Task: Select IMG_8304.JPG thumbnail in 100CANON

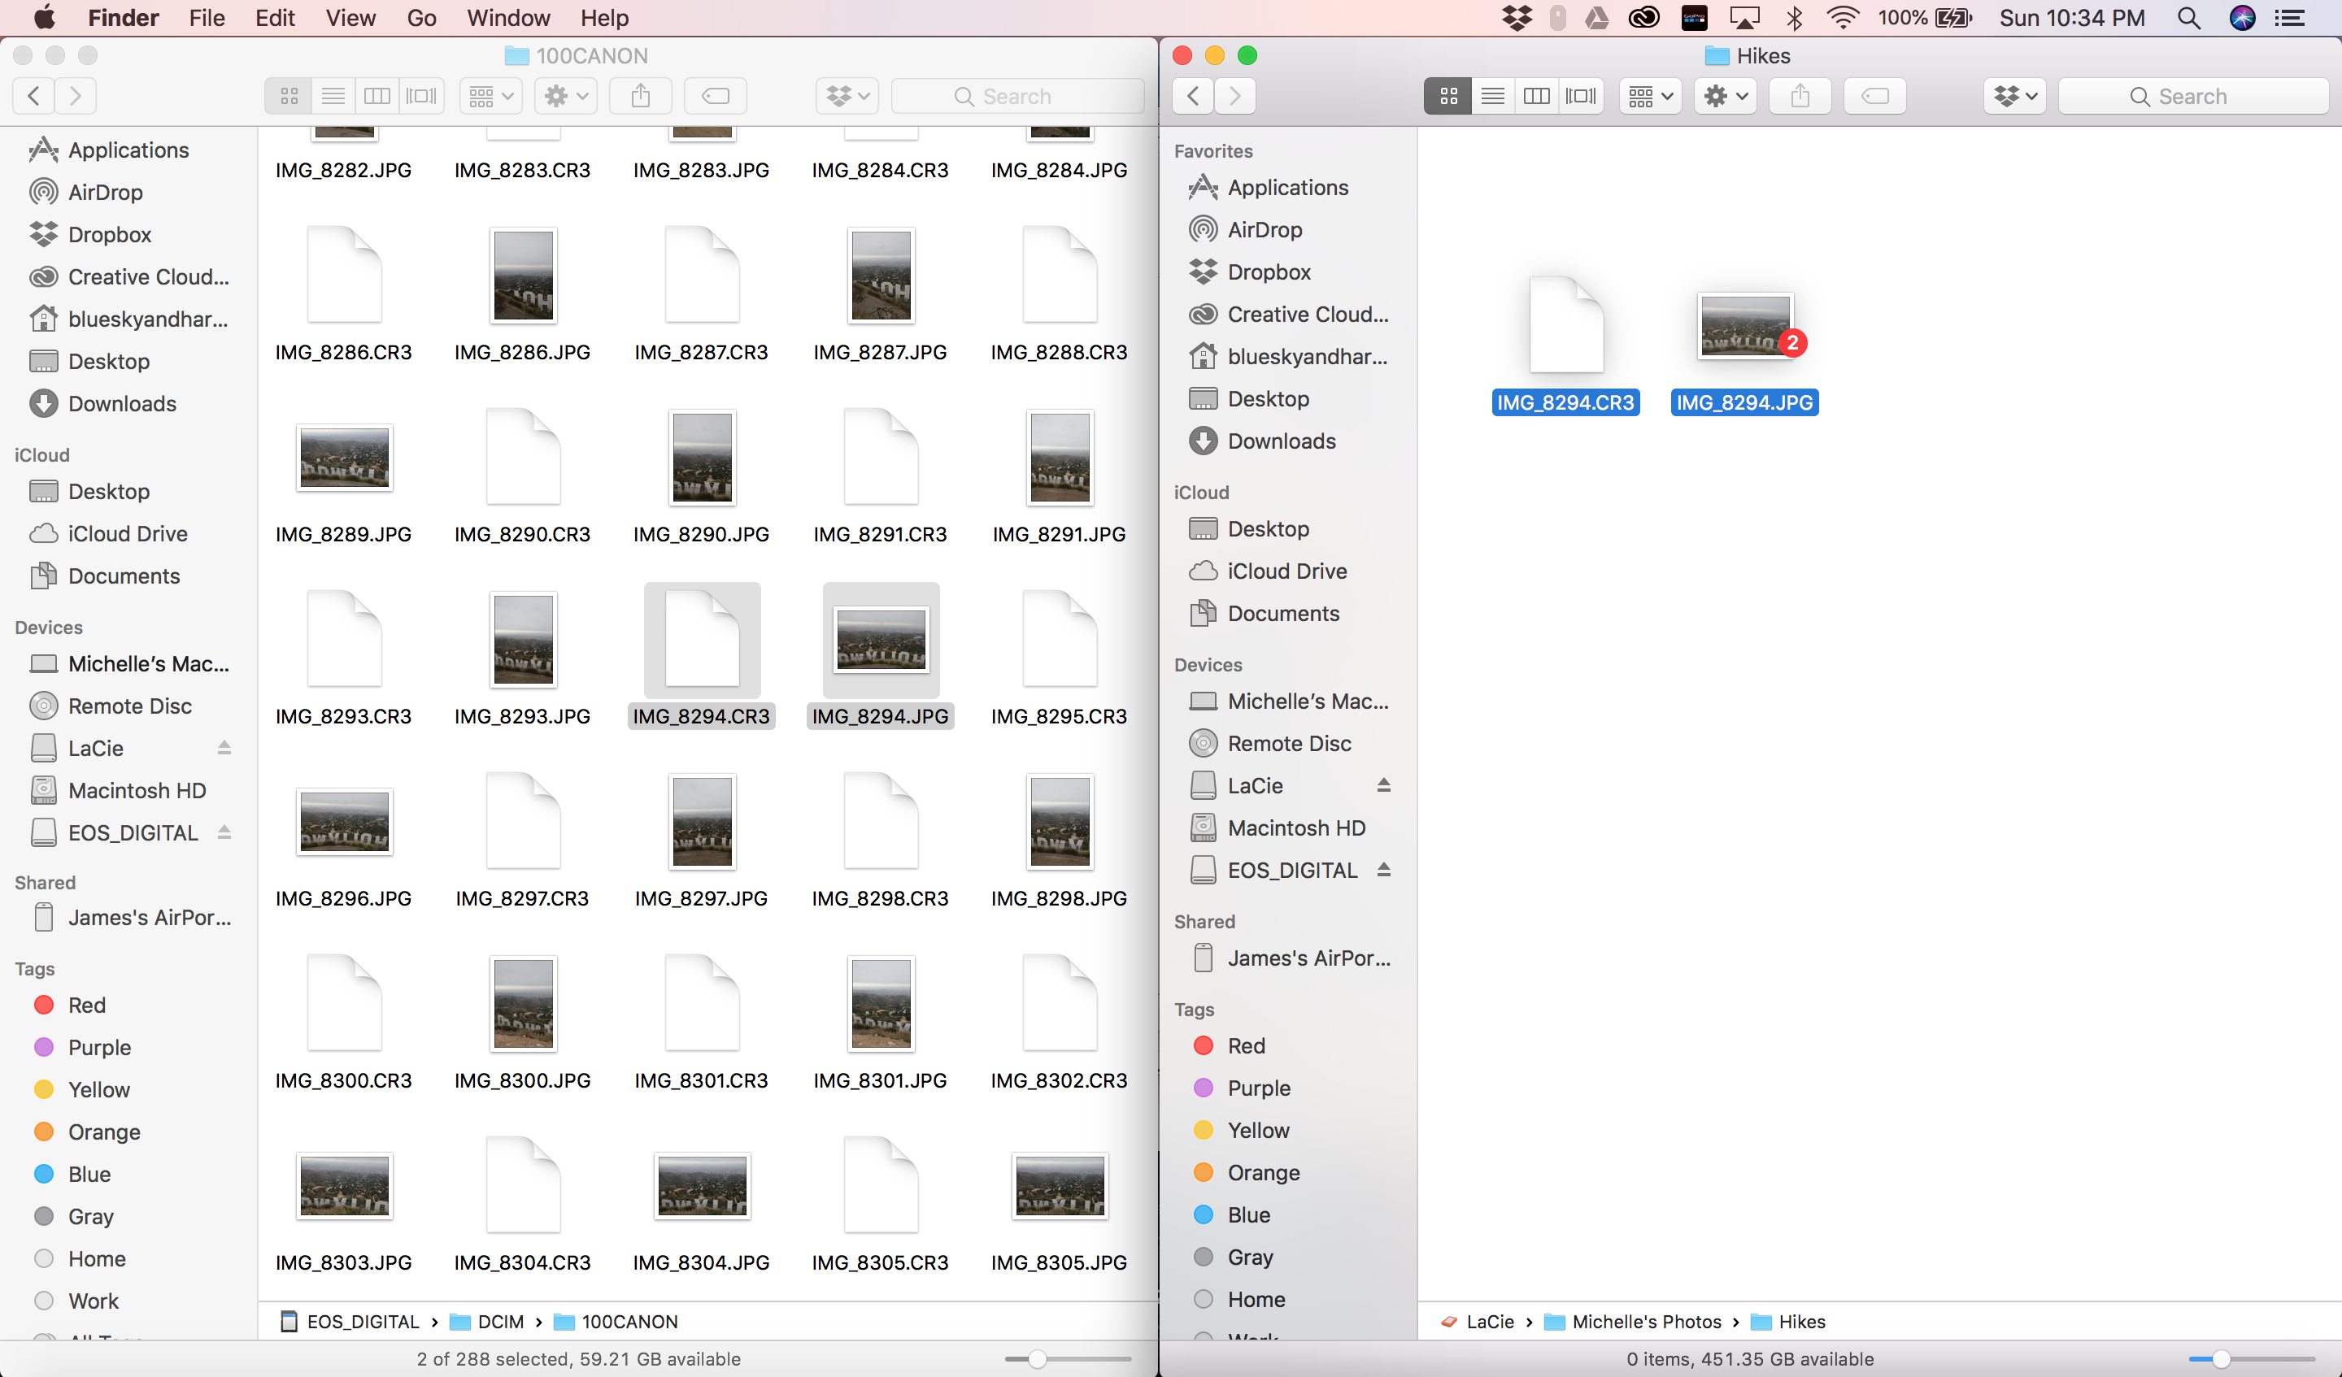Action: 702,1187
